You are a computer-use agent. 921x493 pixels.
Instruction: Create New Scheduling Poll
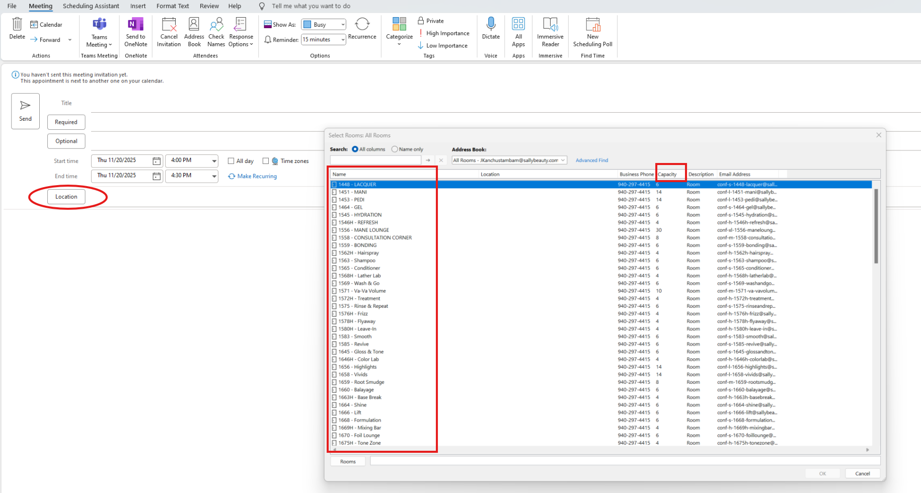click(593, 32)
